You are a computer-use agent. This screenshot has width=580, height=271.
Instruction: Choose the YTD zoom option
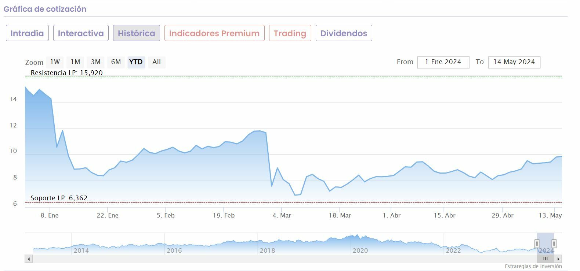pos(136,62)
